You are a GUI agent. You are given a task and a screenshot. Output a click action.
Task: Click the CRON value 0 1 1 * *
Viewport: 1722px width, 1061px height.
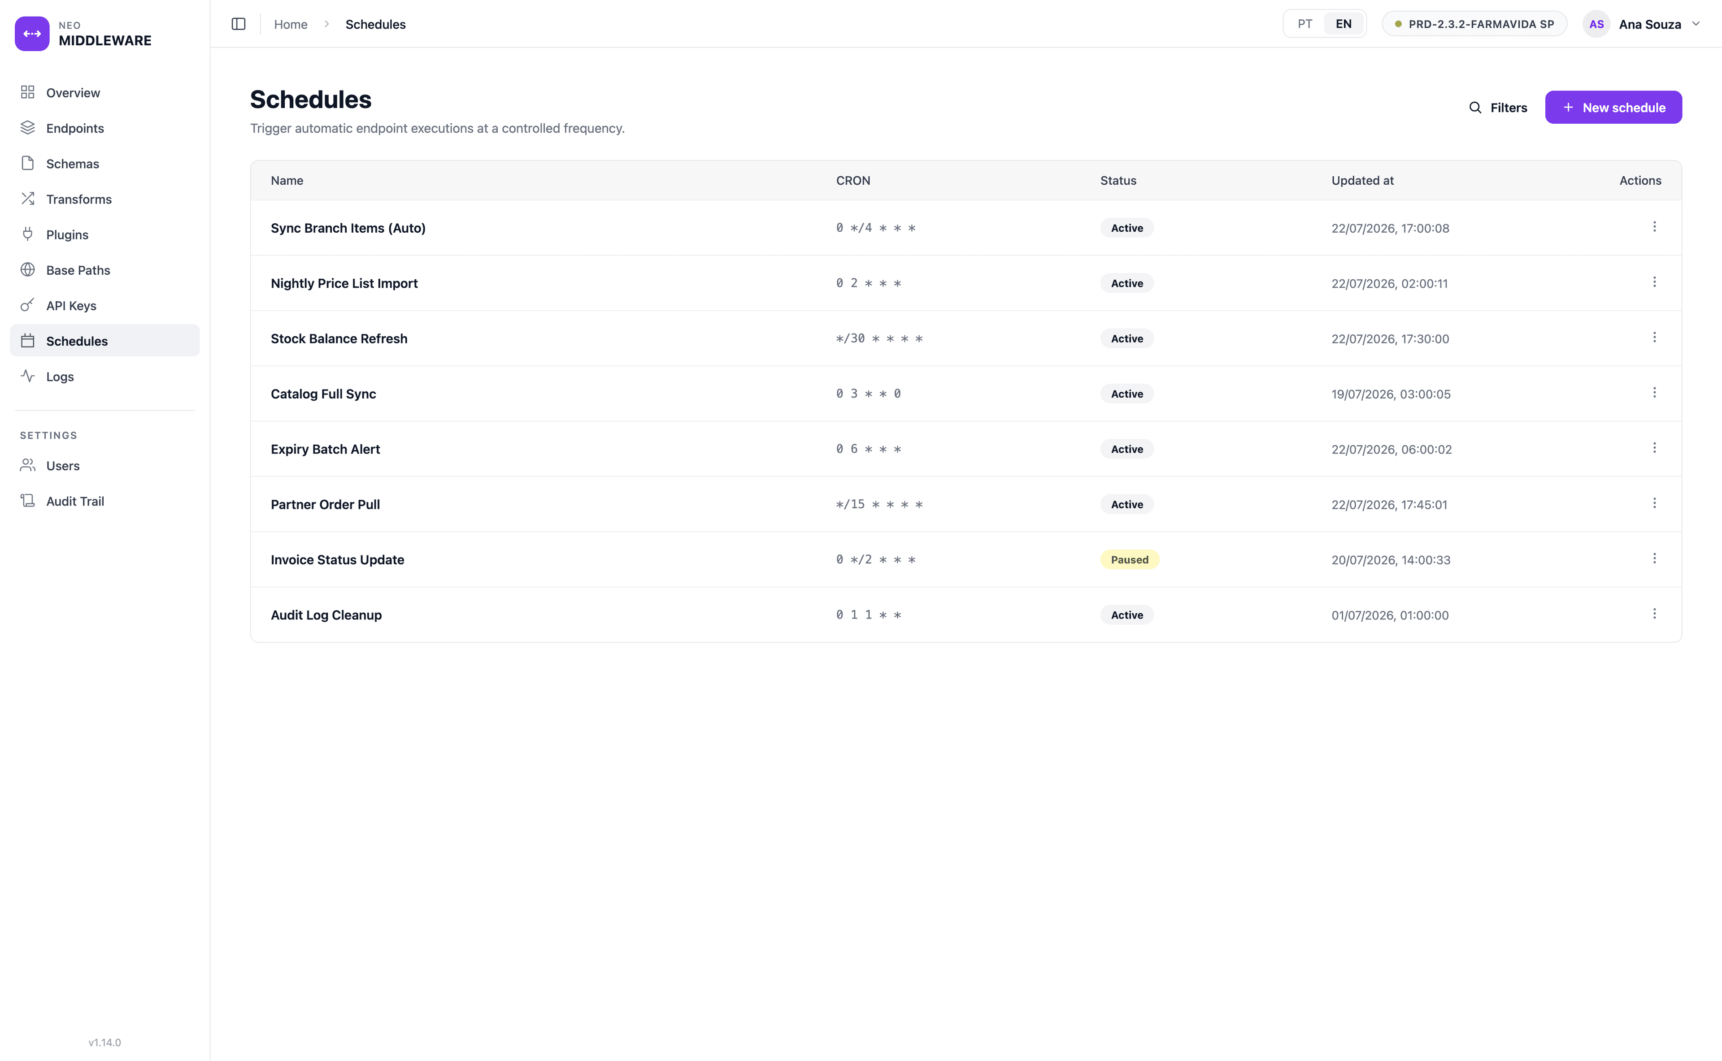click(868, 615)
